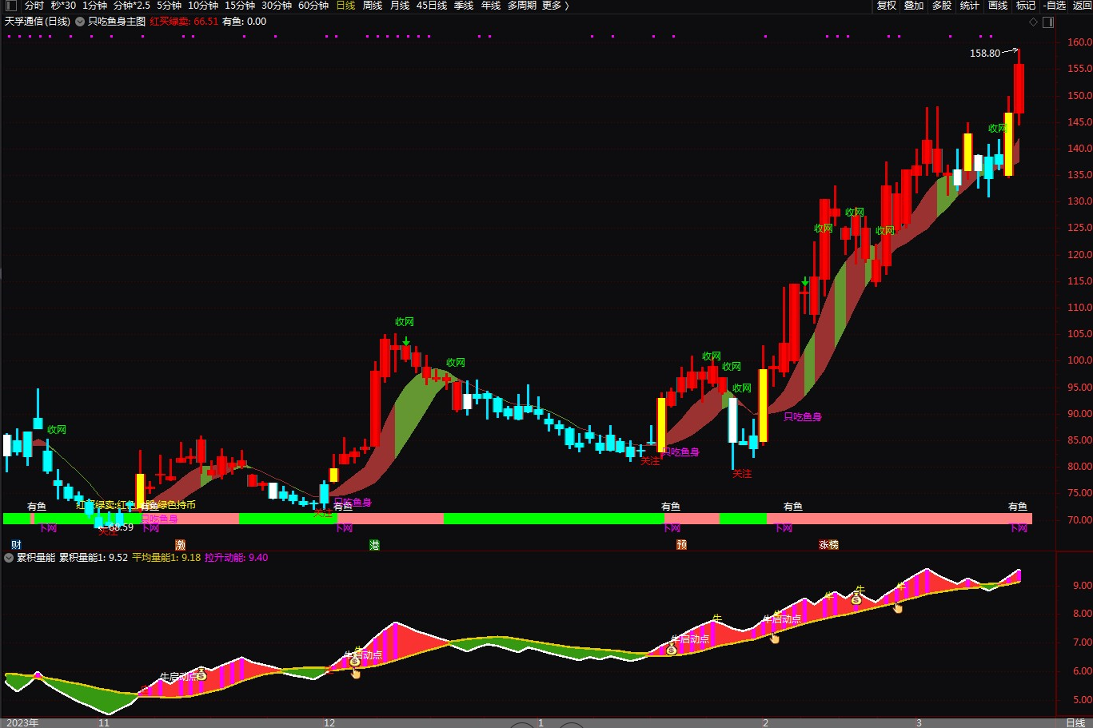Viewport: 1093px width, 728px height.
Task: Click the 复权 adjustment button
Action: pyautogui.click(x=887, y=6)
